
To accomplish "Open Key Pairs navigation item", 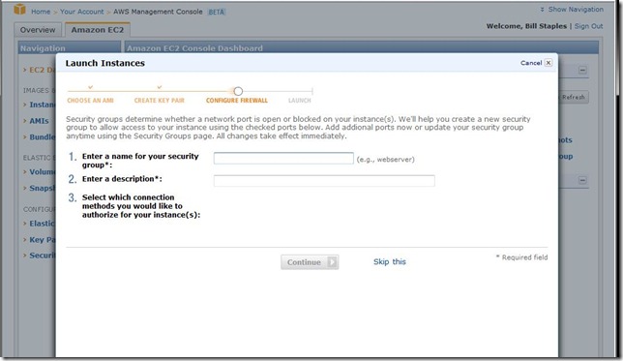I will (43, 240).
